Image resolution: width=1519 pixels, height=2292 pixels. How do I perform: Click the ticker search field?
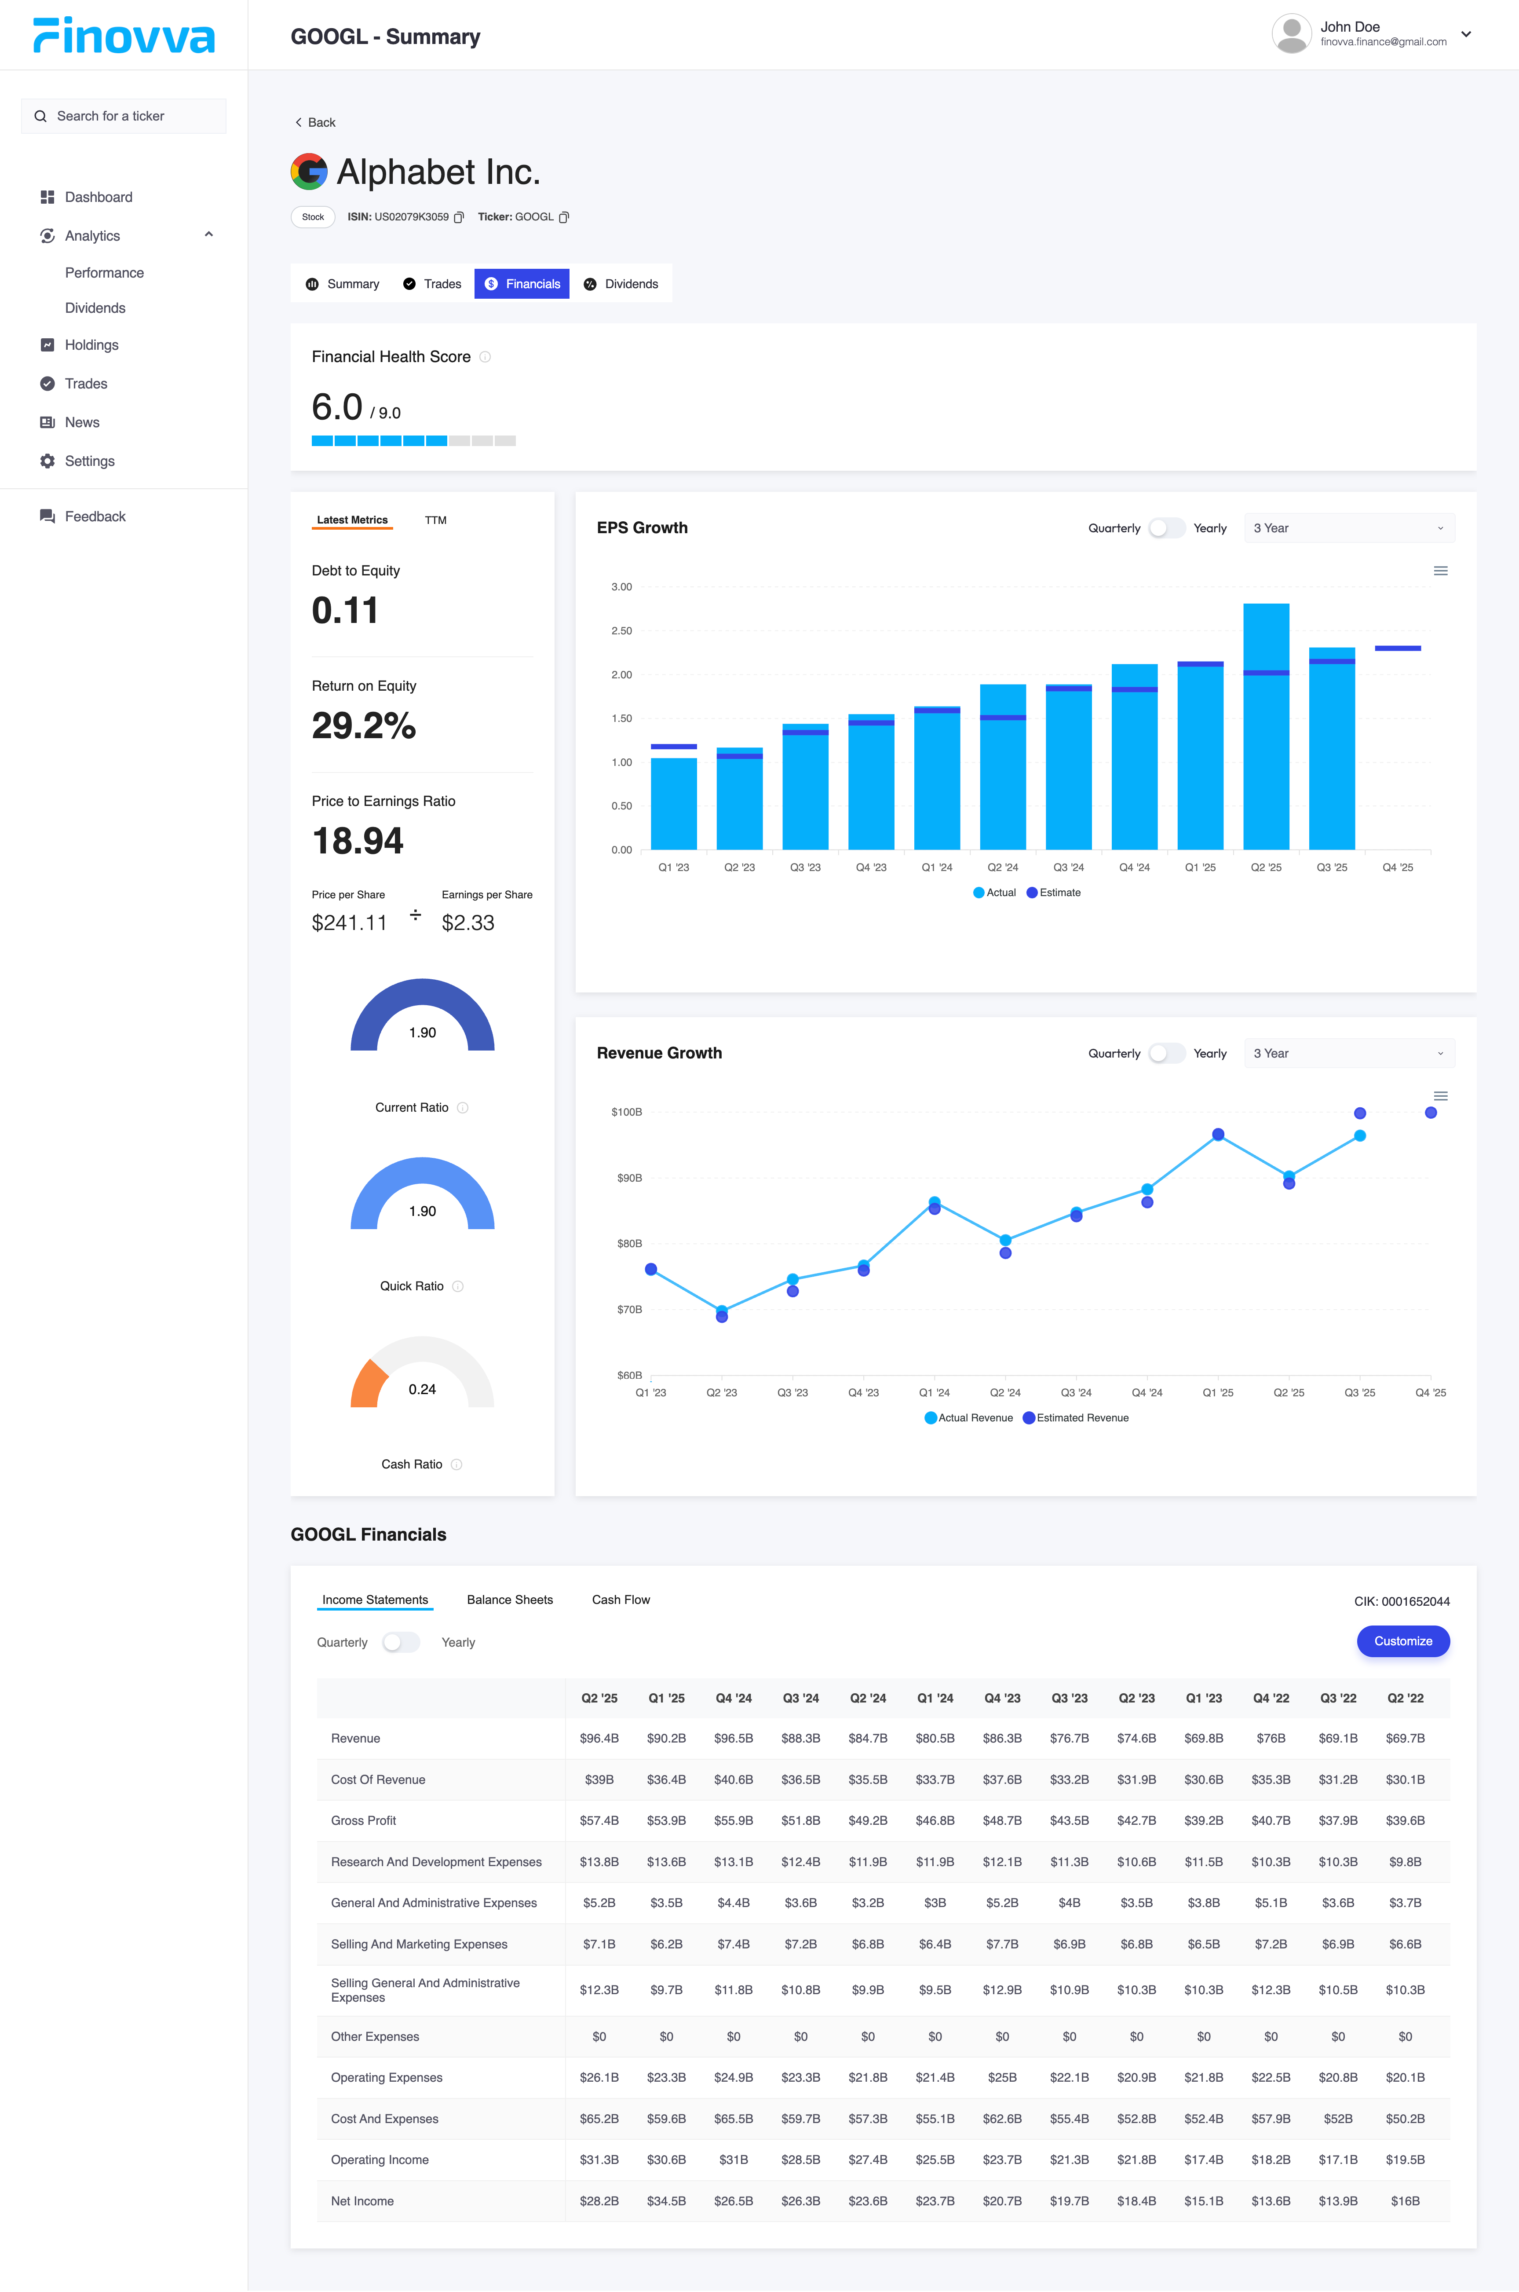tap(124, 116)
